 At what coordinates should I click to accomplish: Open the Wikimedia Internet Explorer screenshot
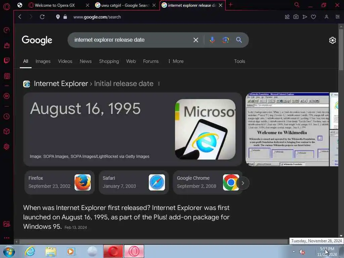(288, 129)
